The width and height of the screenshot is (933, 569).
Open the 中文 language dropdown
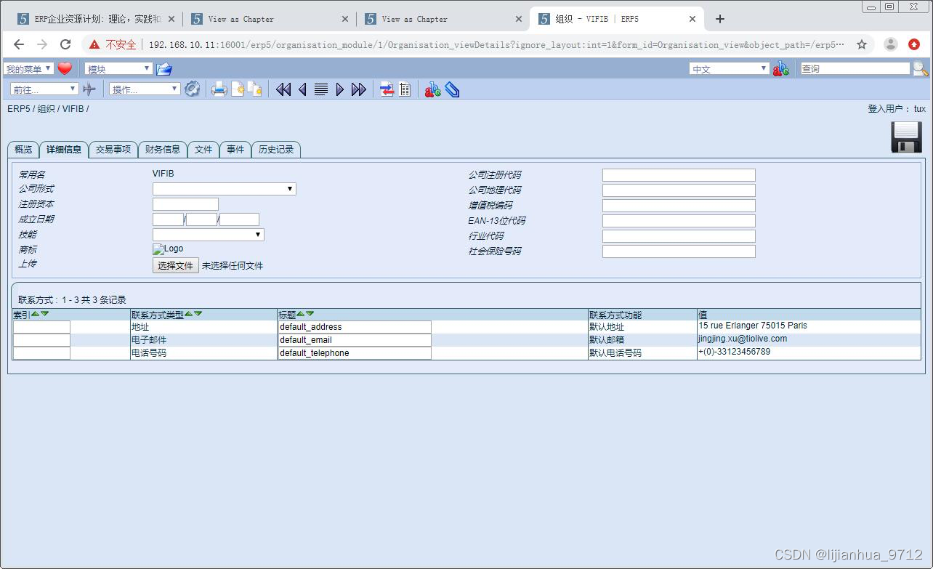727,68
